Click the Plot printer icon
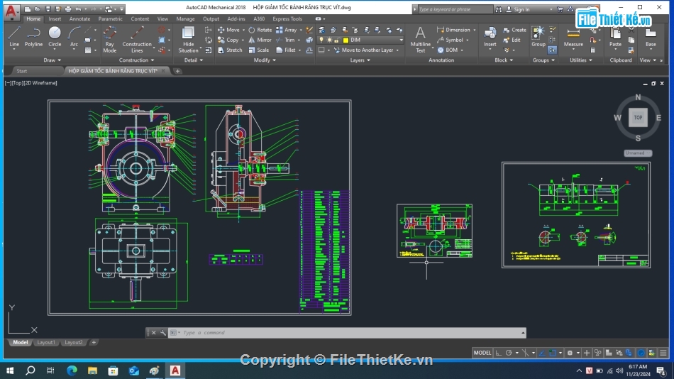This screenshot has height=379, width=674. pos(68,9)
